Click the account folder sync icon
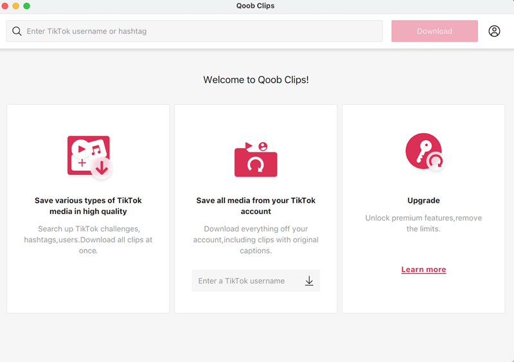Screen dimensions: 514x362 tap(256, 157)
